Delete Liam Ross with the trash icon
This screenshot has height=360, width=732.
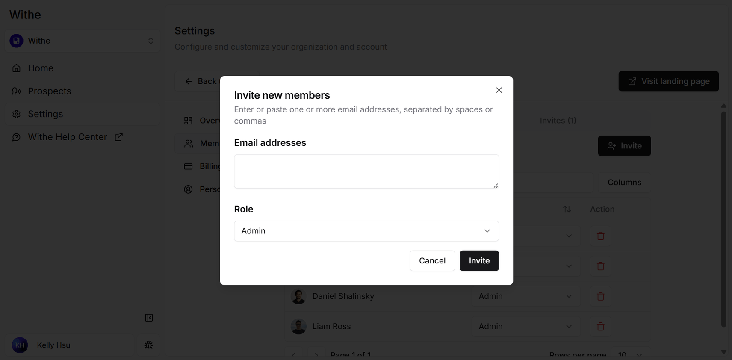coord(601,326)
